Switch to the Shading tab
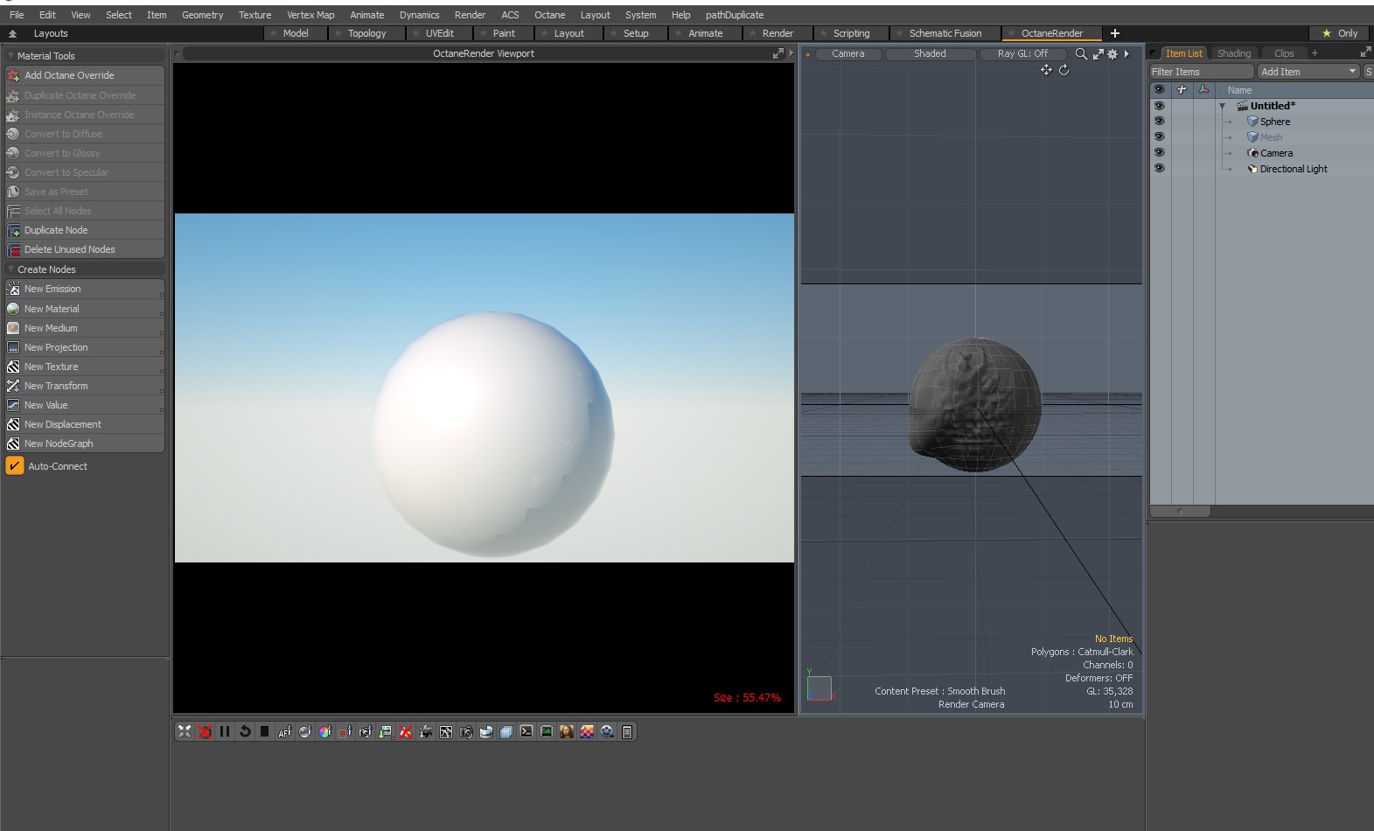The image size is (1374, 831). point(1233,53)
